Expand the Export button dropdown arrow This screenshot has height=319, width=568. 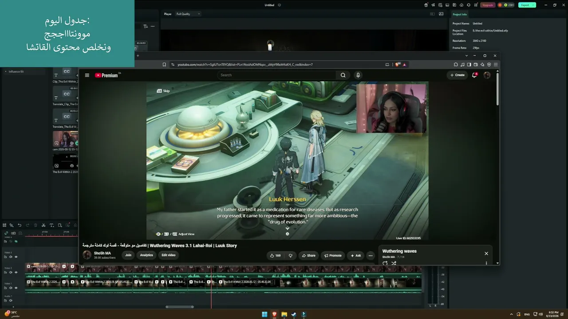(x=533, y=5)
